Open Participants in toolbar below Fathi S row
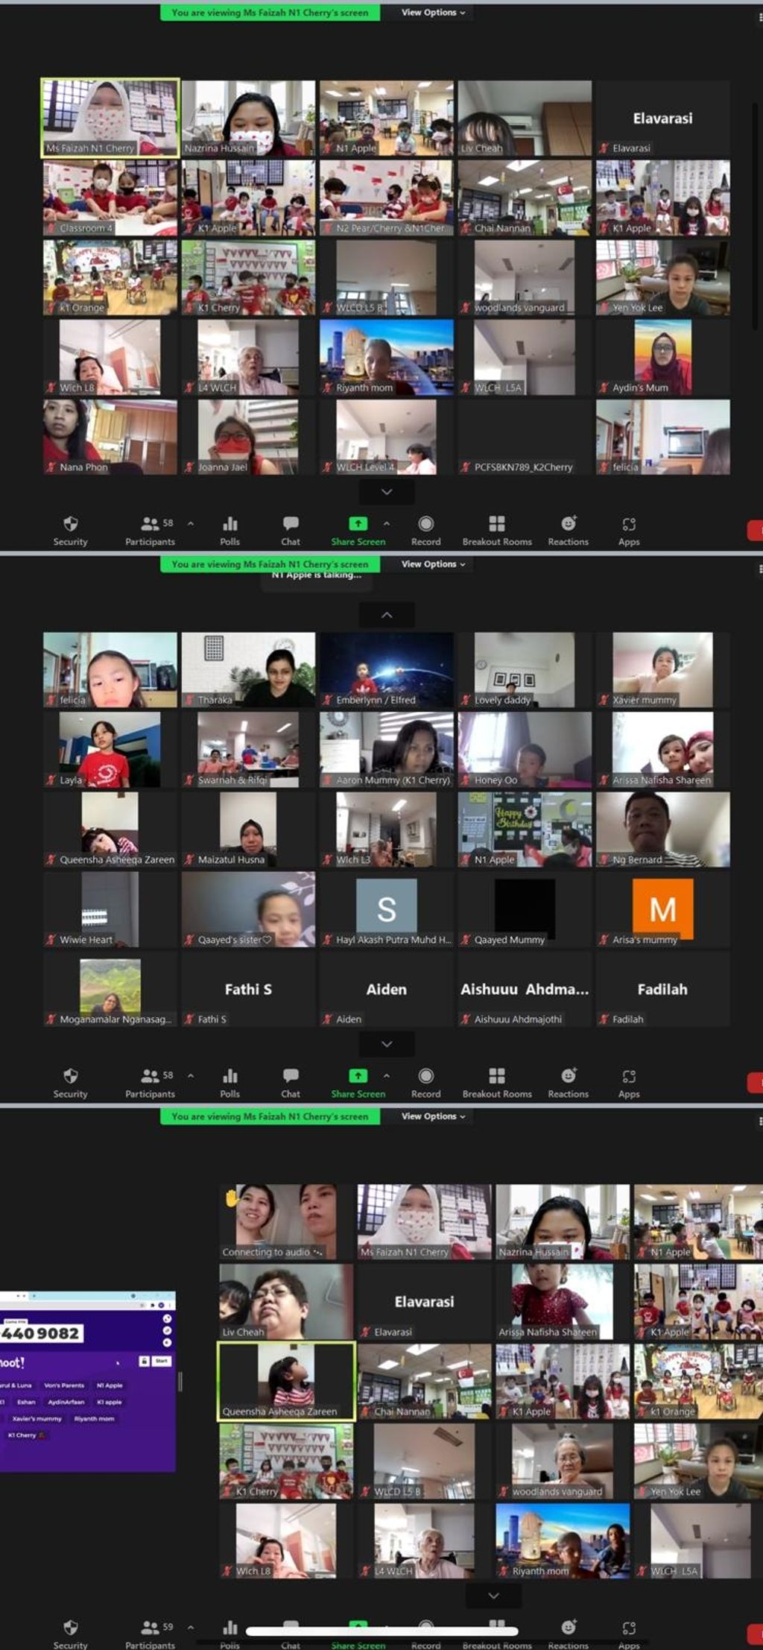Viewport: 763px width, 1650px height. (x=150, y=1083)
